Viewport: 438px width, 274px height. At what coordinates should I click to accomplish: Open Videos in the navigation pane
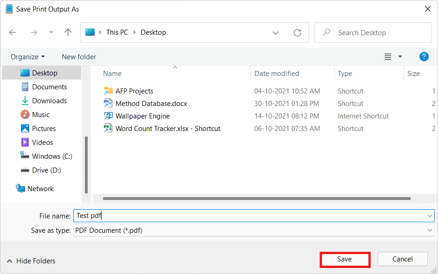point(43,143)
